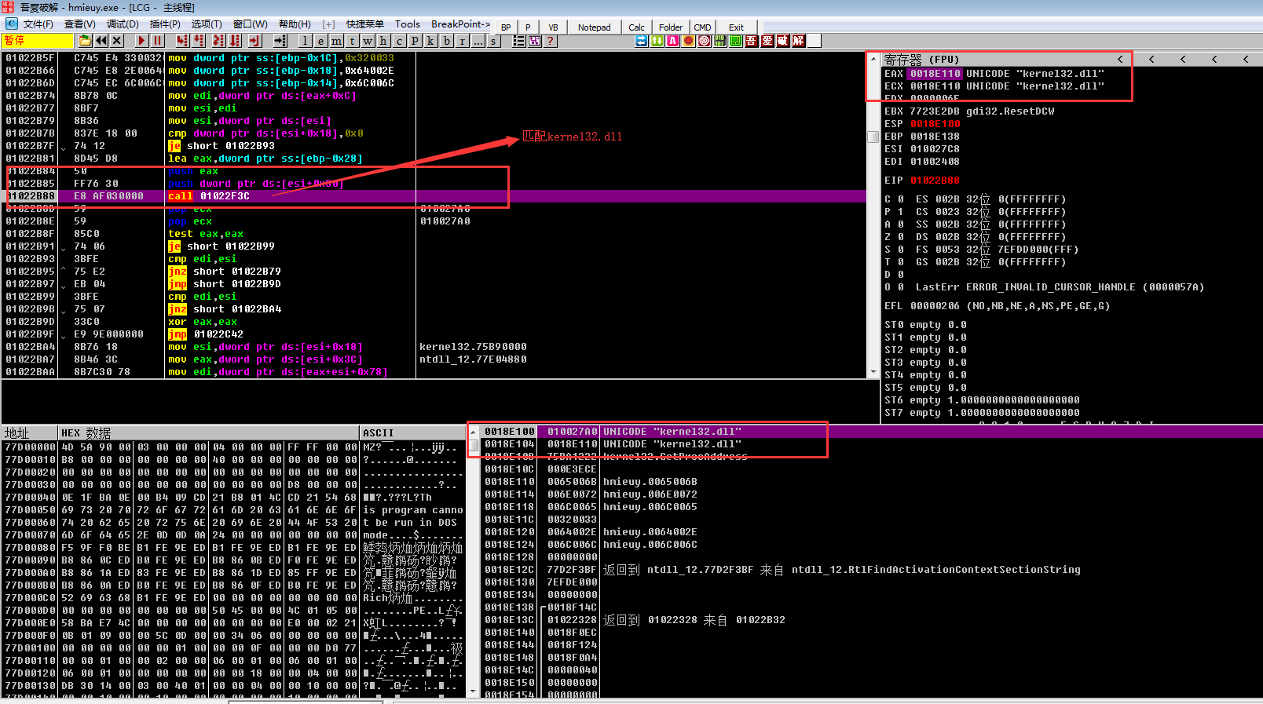The image size is (1263, 704).
Task: Click the VB button
Action: [x=553, y=27]
